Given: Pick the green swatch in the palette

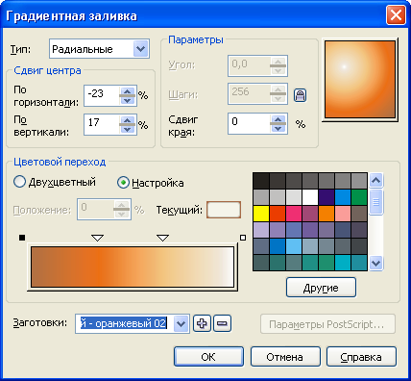Looking at the screenshot, I should [x=359, y=197].
